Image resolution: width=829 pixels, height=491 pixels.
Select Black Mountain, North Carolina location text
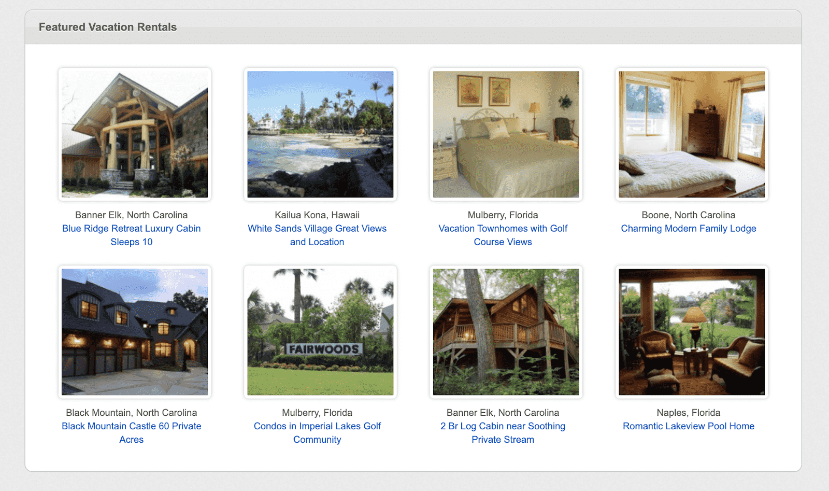coord(132,412)
